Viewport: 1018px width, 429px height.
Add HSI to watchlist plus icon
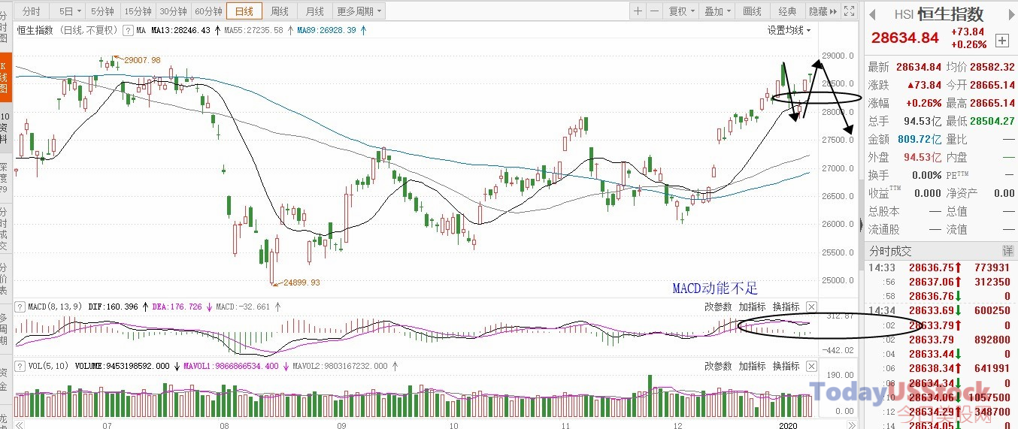click(x=1001, y=40)
